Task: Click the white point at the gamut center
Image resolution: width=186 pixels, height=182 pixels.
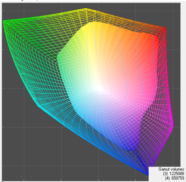Action: 98,88
